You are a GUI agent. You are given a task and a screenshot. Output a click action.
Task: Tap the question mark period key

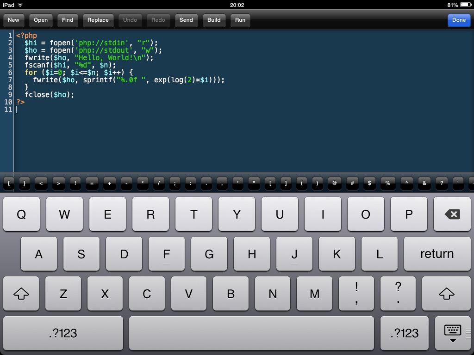click(x=398, y=294)
